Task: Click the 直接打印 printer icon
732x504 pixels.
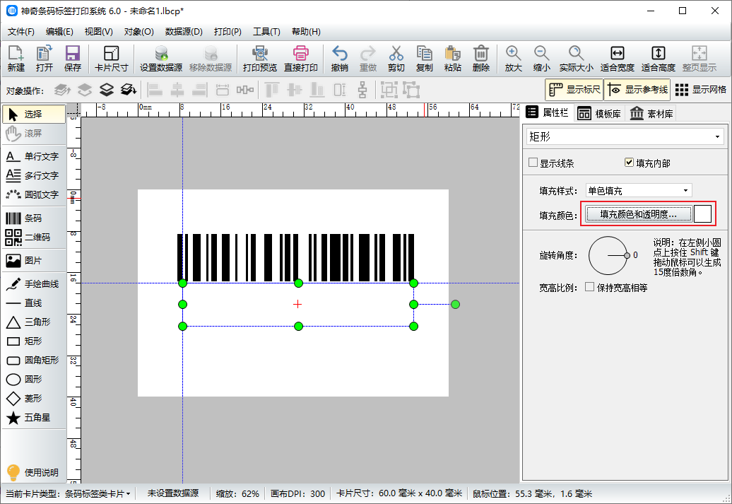Action: click(x=301, y=59)
